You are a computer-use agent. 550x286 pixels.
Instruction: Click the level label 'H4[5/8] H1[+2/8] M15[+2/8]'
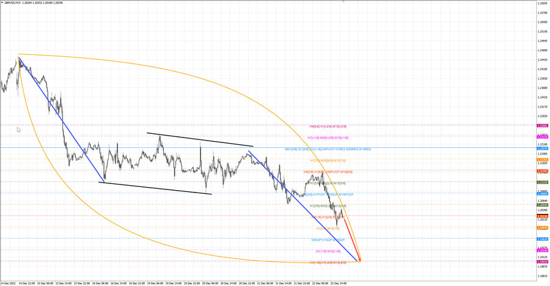328,127
